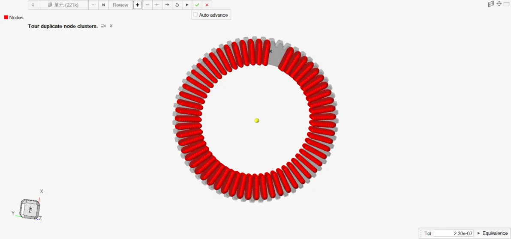Open the 单元 (221k) entity selector
This screenshot has width=511, height=239.
tap(63, 5)
